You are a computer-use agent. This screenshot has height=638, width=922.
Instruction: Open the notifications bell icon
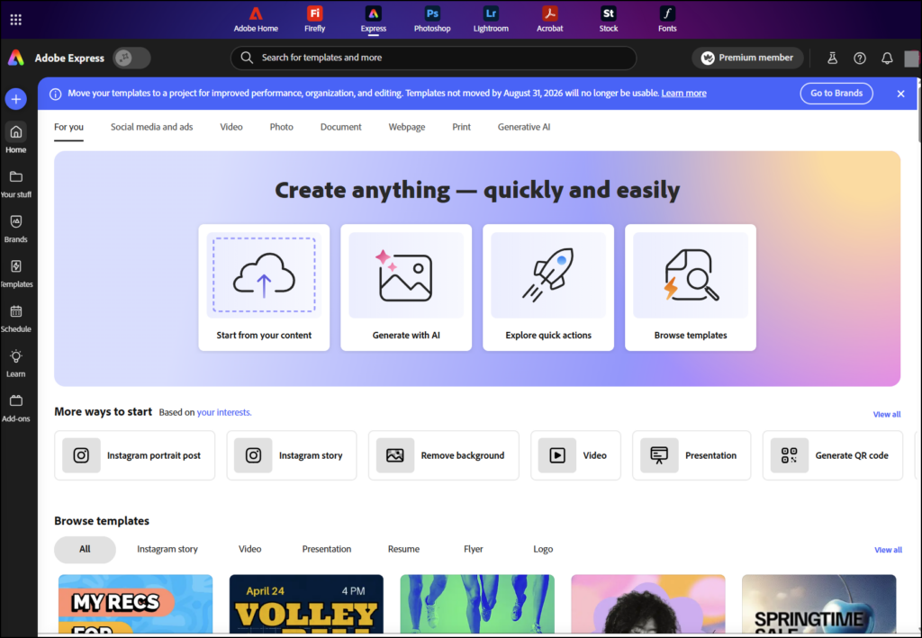[887, 58]
